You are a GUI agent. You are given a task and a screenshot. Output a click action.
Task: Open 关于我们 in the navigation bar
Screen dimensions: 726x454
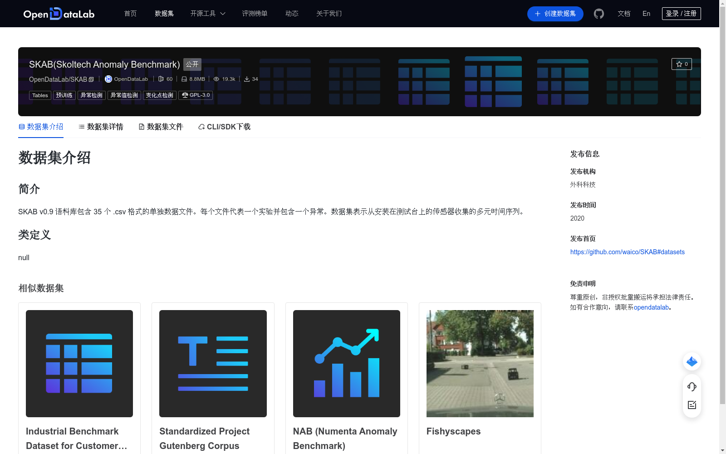329,14
